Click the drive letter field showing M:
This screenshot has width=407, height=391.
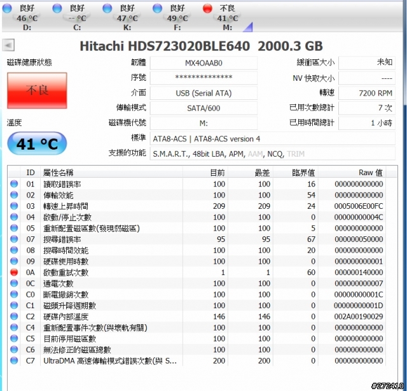click(x=203, y=123)
